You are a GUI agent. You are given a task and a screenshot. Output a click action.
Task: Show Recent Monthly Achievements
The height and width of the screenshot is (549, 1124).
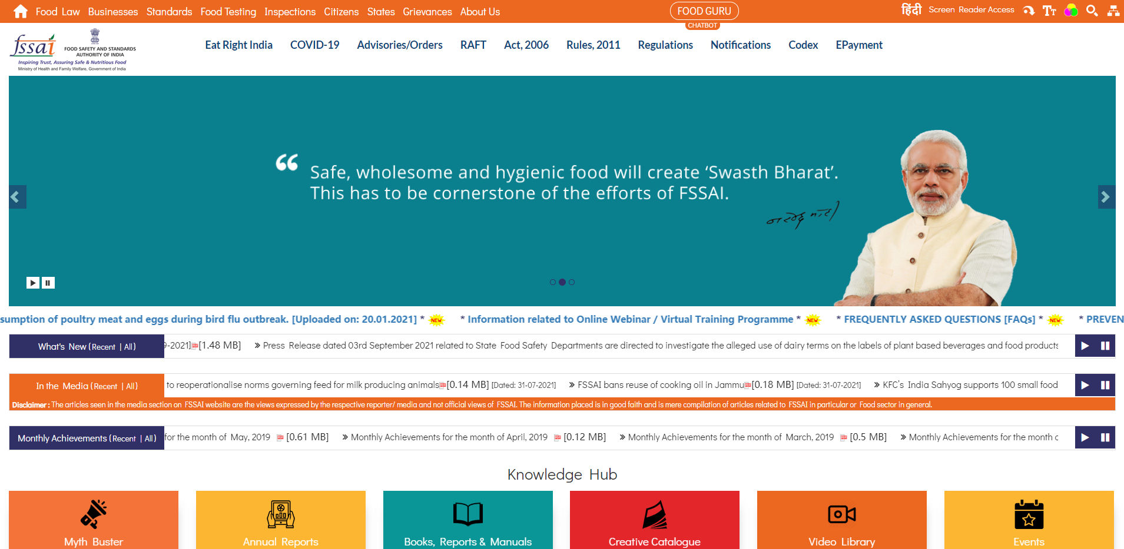tap(124, 438)
